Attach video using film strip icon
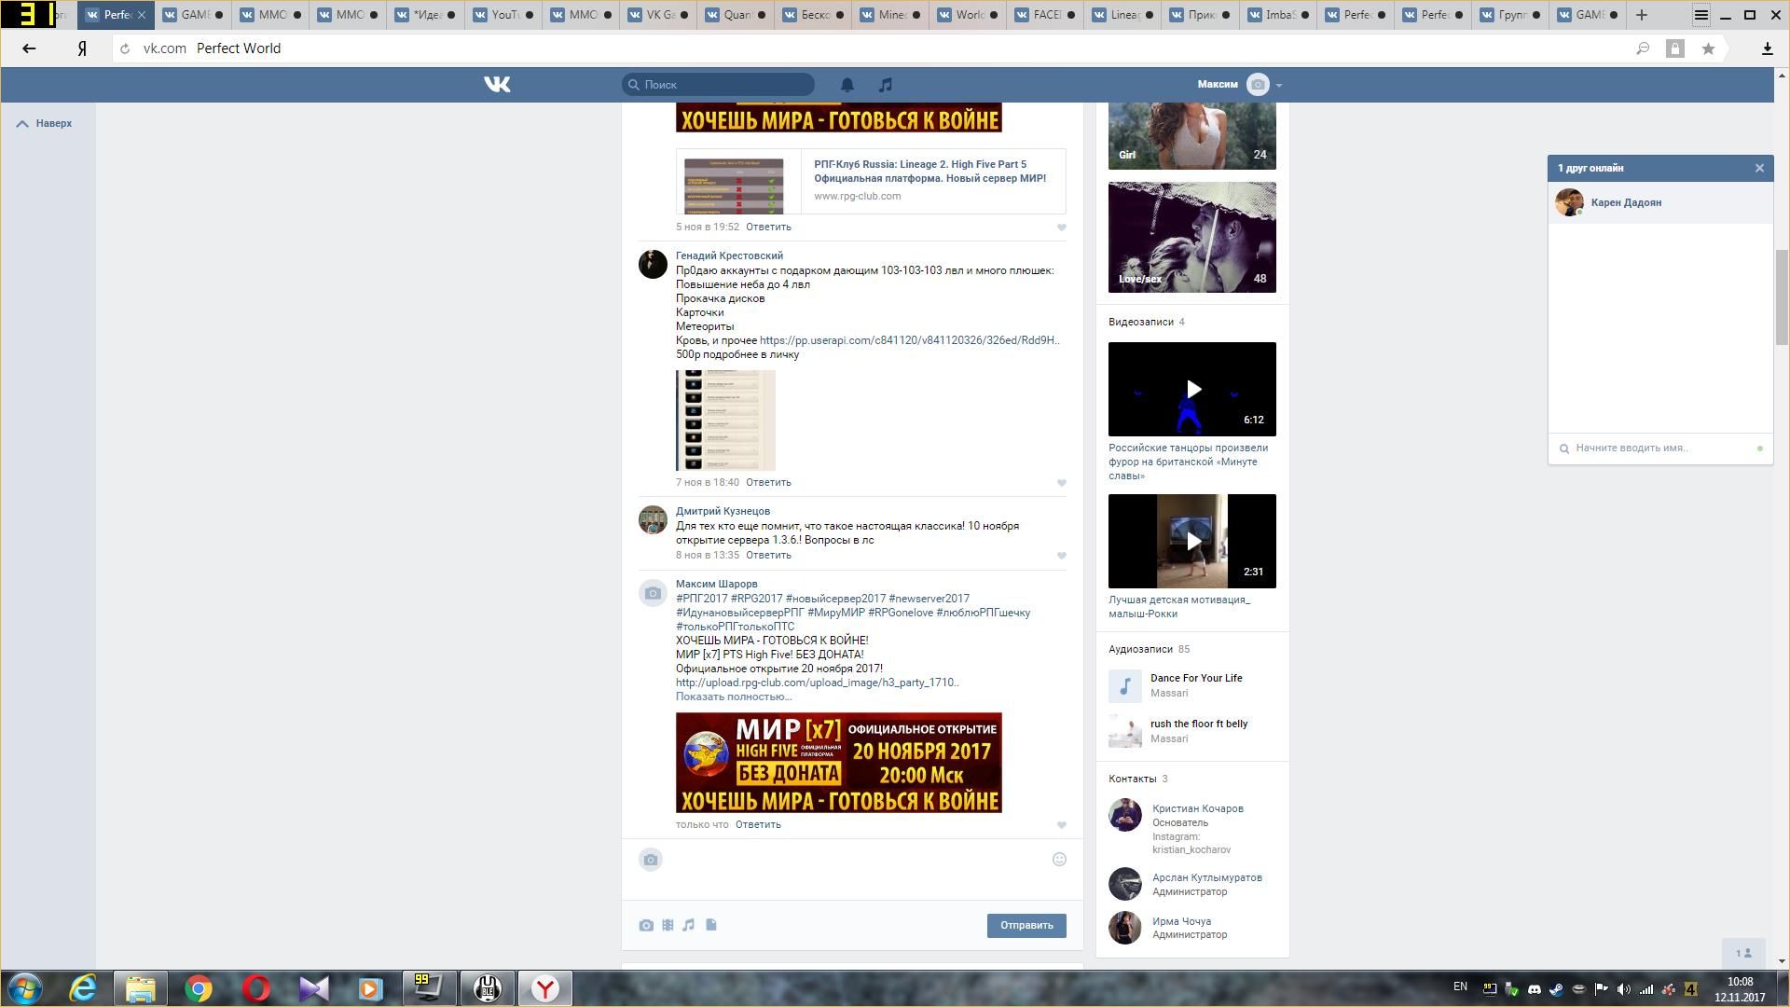This screenshot has width=1790, height=1007. (x=668, y=925)
